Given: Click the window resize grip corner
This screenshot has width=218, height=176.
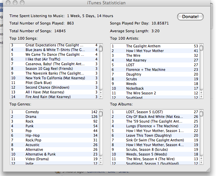Looking at the screenshot, I should (x=208, y=170).
